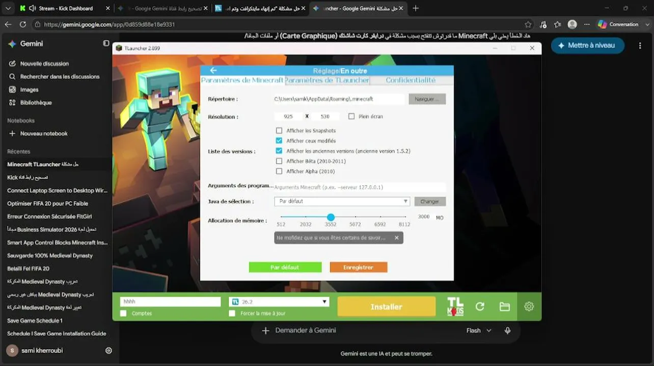This screenshot has width=654, height=366.
Task: Reload the browser page
Action: (x=23, y=24)
